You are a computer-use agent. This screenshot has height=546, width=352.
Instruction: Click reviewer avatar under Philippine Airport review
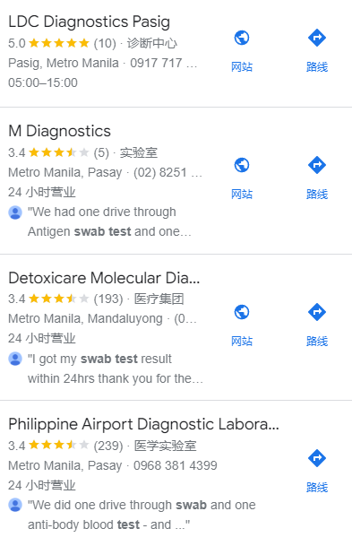(15, 506)
